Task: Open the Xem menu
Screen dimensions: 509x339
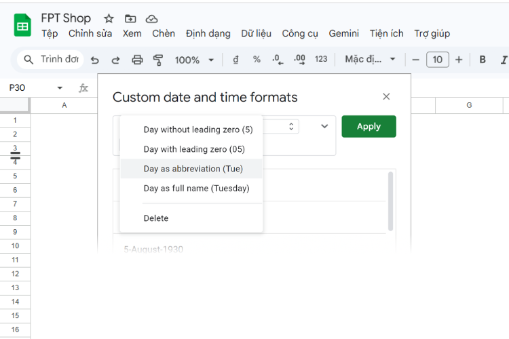Action: [132, 33]
